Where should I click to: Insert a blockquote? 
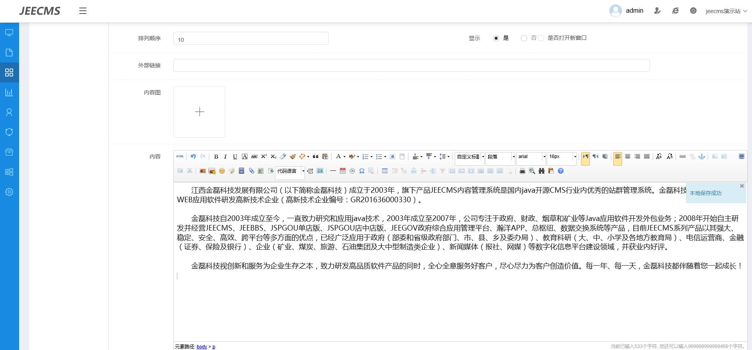(x=316, y=156)
